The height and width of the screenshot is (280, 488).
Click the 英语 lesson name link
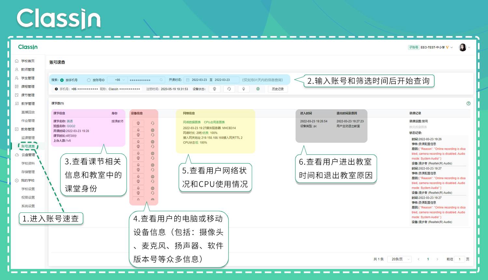coord(70,121)
